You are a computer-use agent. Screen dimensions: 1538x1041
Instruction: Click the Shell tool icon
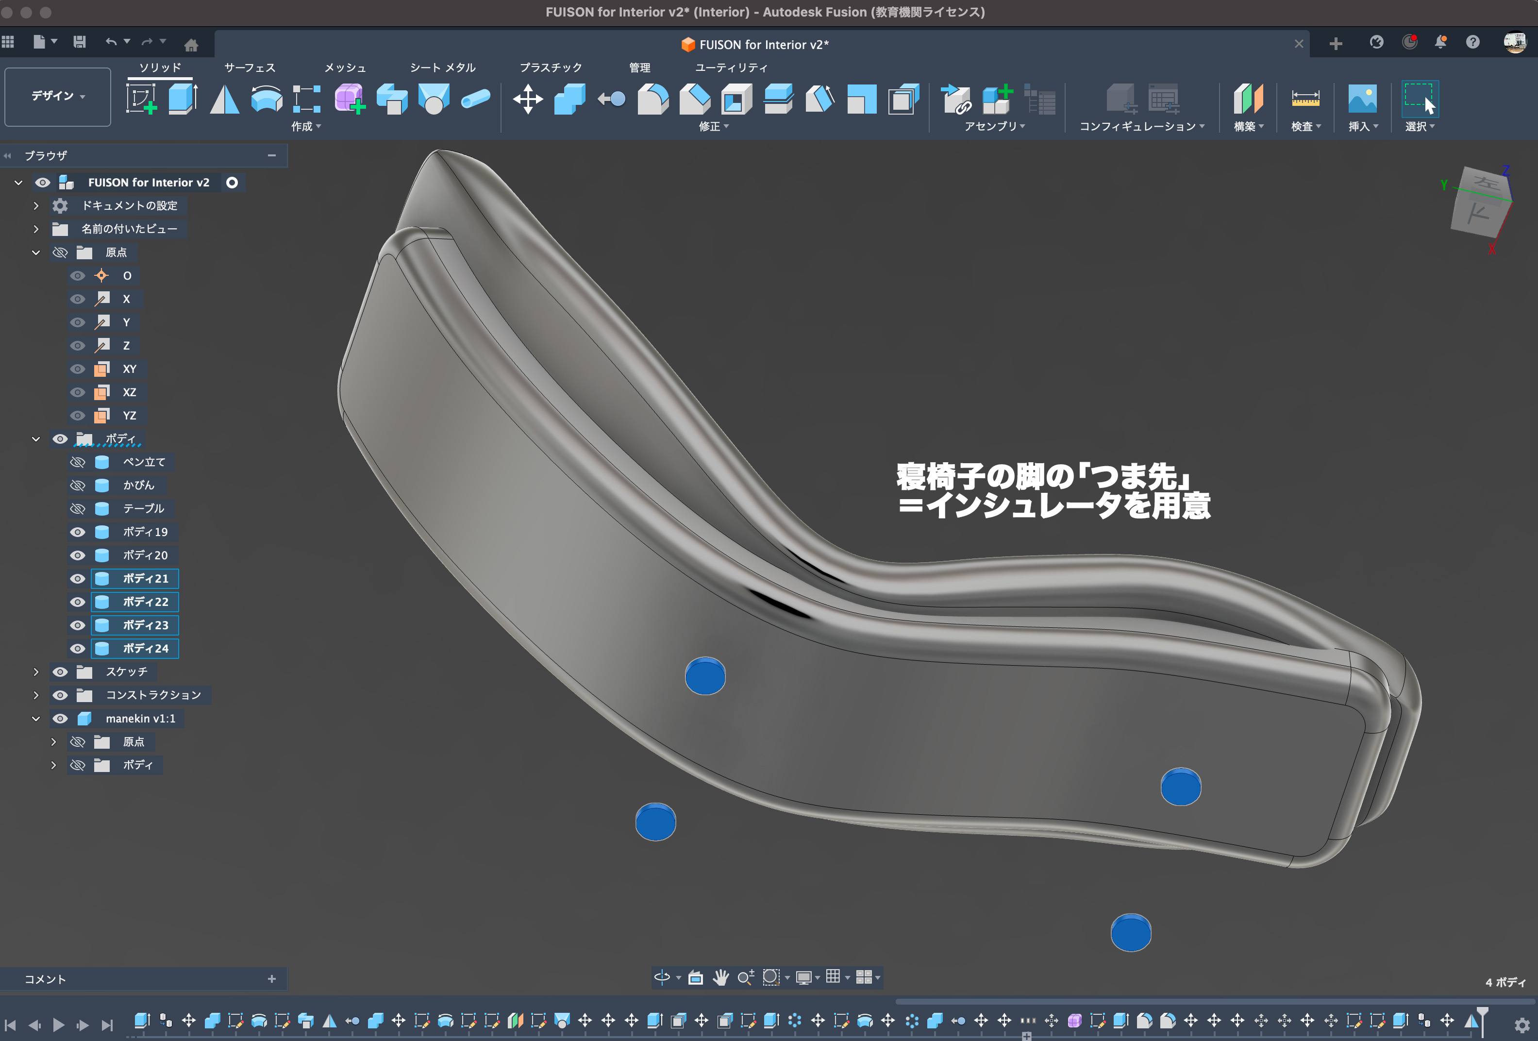(736, 99)
